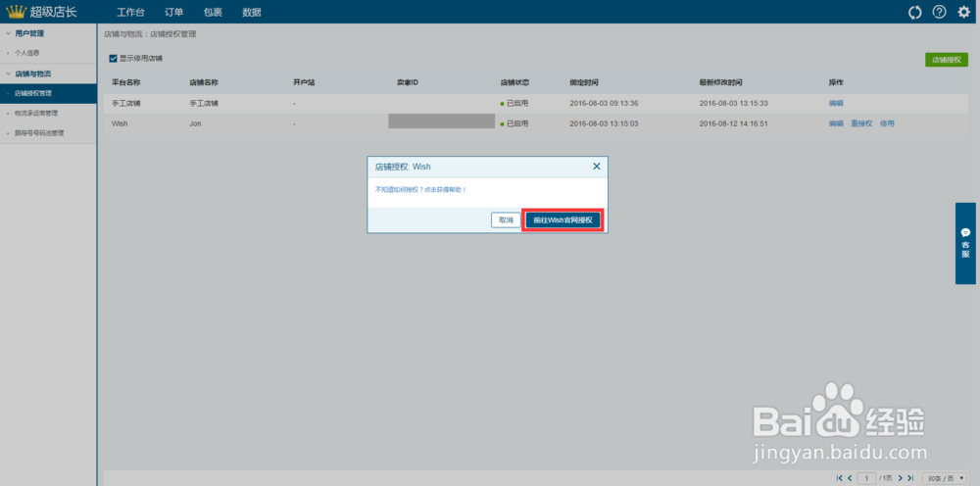Click 编辑 for the 手工店铺 row
Image resolution: width=980 pixels, height=486 pixels.
point(836,103)
